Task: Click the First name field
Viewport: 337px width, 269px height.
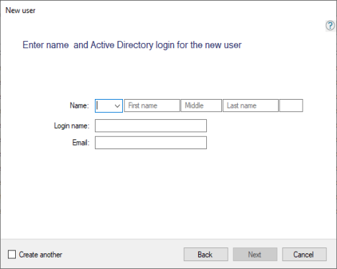Action: pos(152,105)
